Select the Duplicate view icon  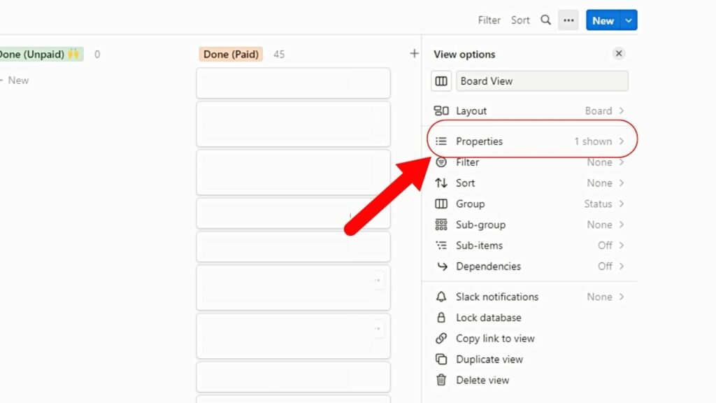[x=441, y=359]
